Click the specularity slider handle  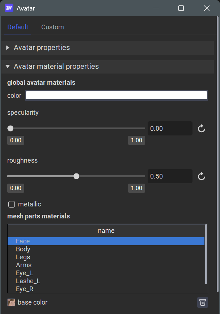click(10, 128)
